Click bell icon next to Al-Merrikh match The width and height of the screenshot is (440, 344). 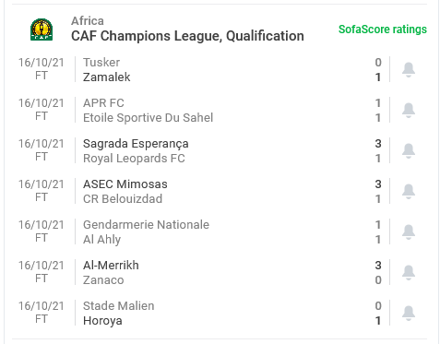pyautogui.click(x=409, y=272)
